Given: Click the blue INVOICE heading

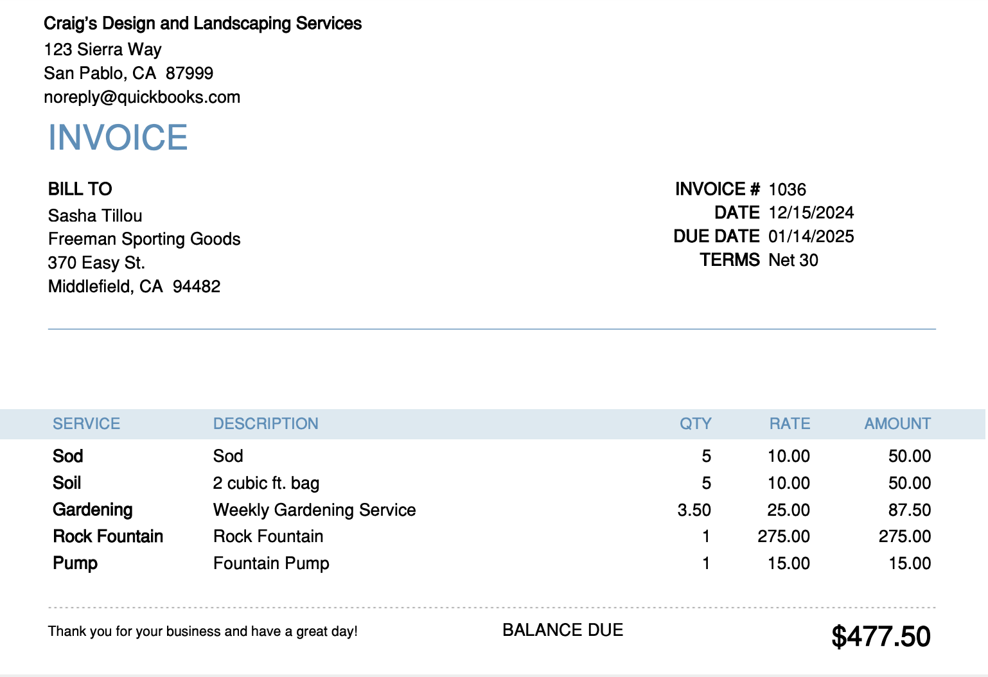Looking at the screenshot, I should pos(118,137).
